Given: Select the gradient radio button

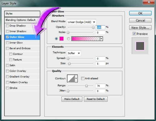Looking at the screenshot, I should 68,39.
